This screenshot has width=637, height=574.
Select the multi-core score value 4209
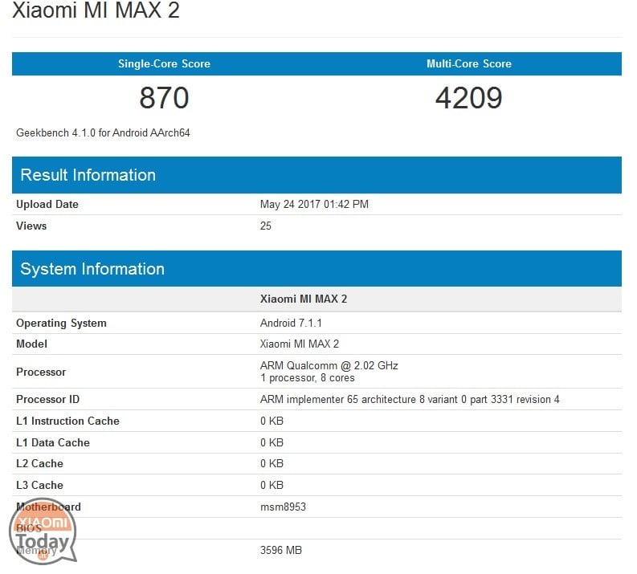tap(469, 98)
